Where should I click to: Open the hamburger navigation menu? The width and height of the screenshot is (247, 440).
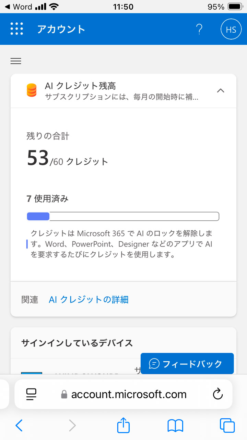(x=16, y=61)
